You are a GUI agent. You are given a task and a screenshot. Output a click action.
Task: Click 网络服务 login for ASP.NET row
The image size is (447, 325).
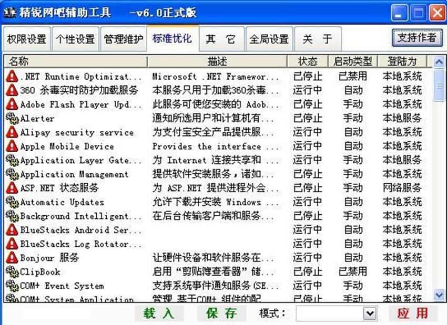click(402, 188)
